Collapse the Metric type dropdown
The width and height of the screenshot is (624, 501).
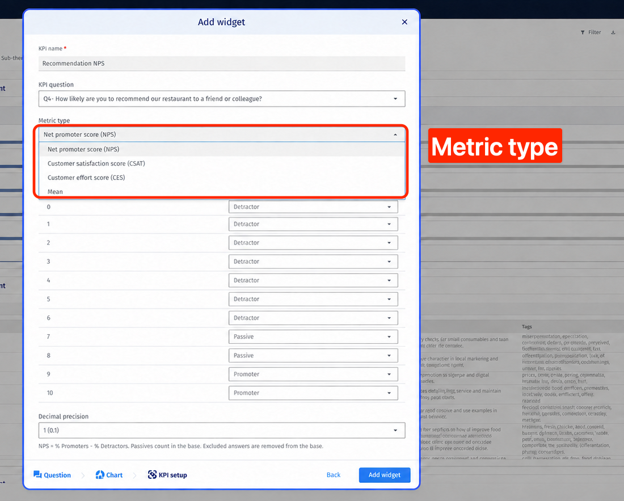(222, 134)
